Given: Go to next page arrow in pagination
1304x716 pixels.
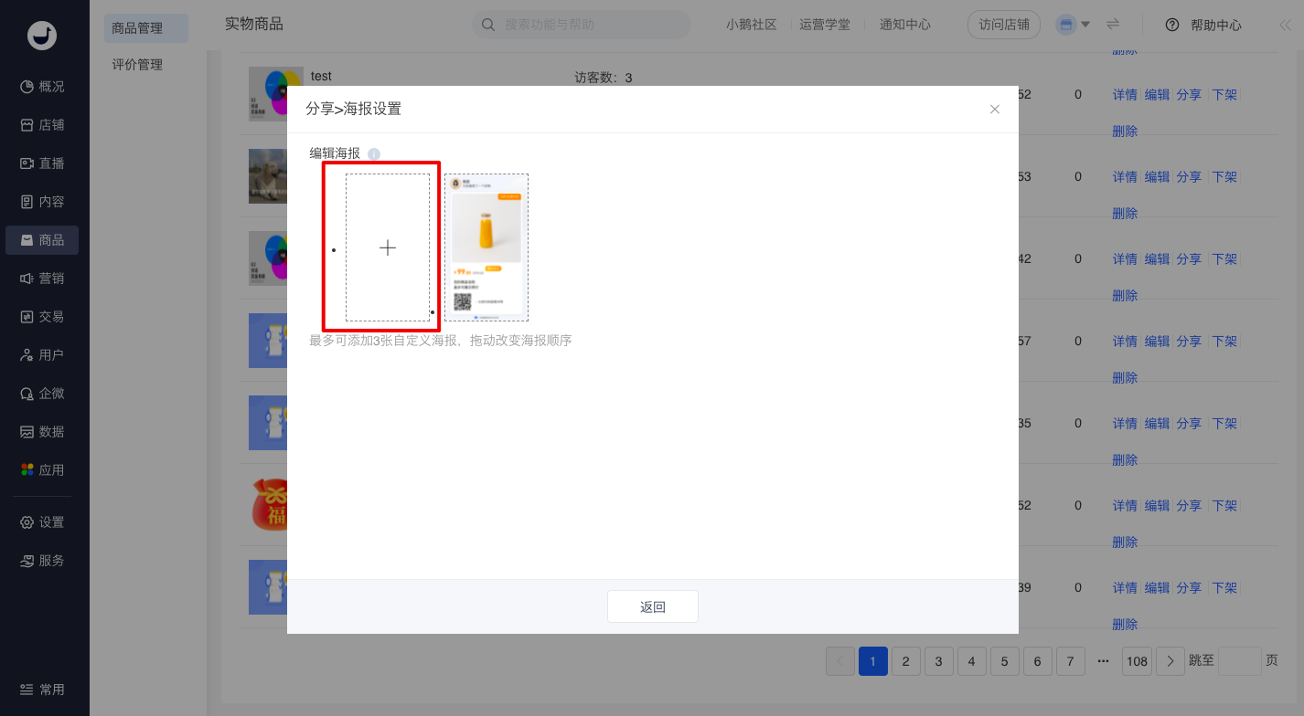Looking at the screenshot, I should (x=1170, y=661).
